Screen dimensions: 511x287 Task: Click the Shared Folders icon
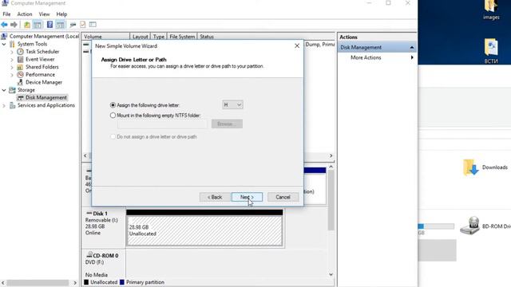tap(20, 67)
